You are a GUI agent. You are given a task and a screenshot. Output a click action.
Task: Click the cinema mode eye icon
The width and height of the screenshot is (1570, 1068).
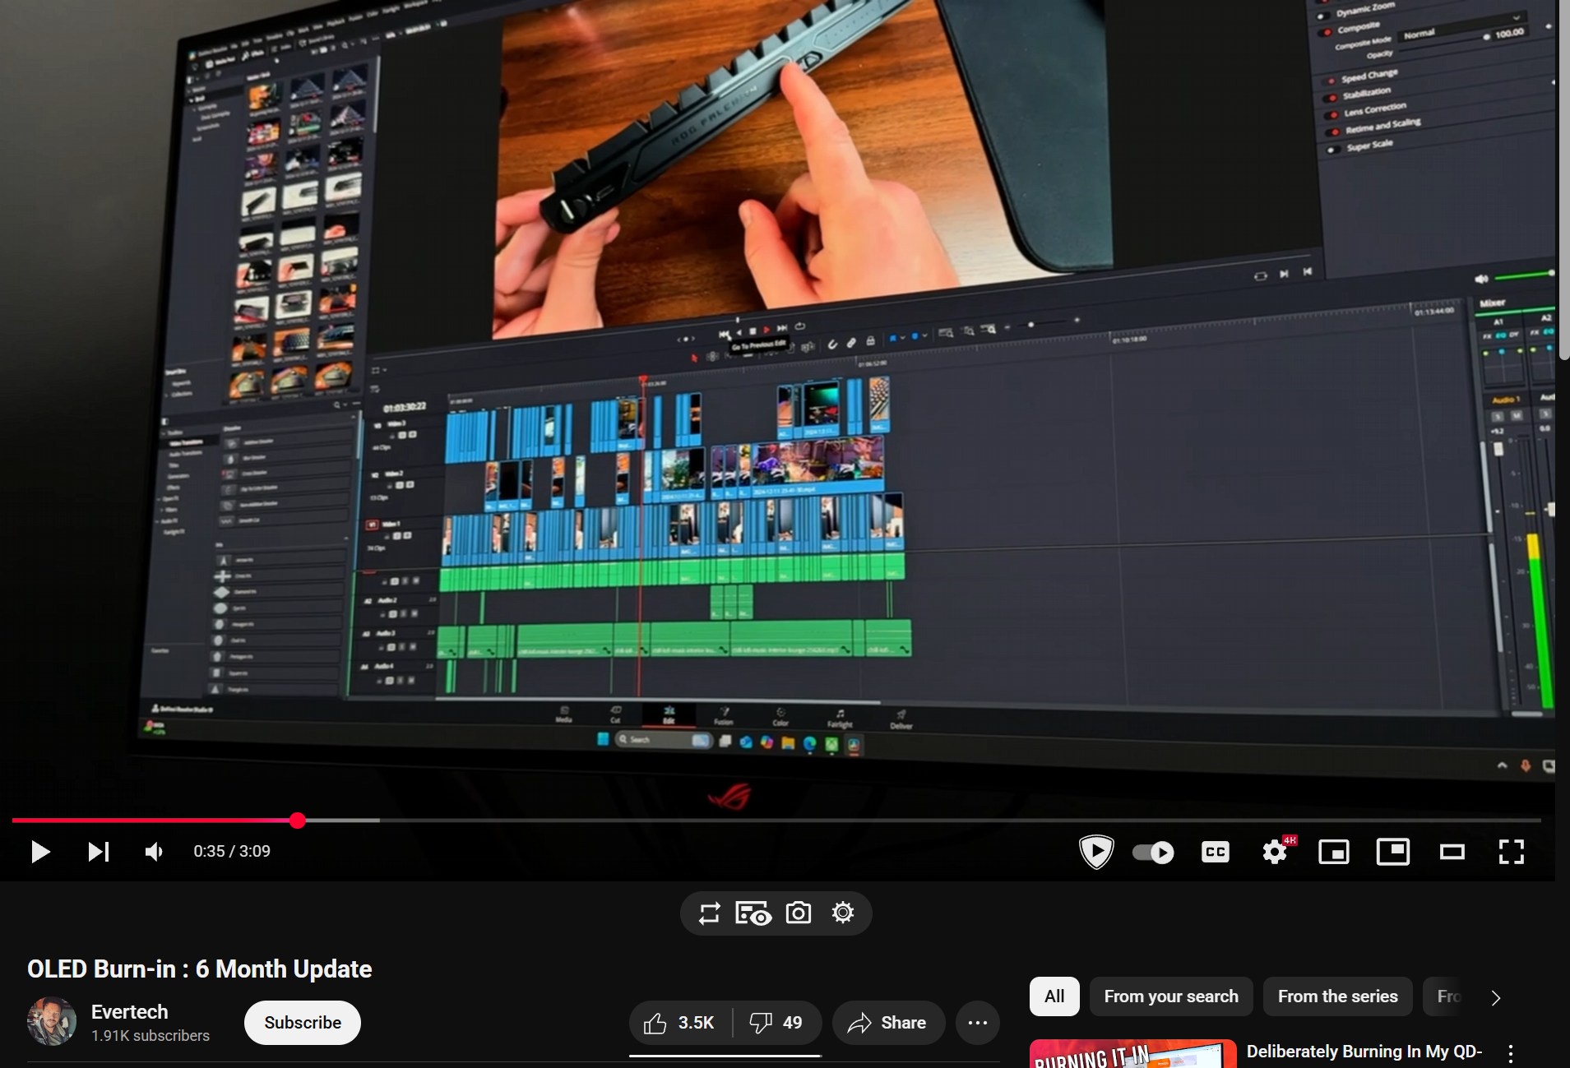click(x=753, y=913)
